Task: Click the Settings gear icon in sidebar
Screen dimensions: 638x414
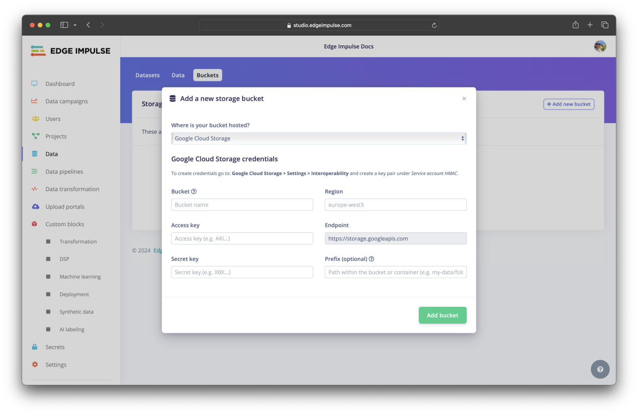Action: [x=35, y=365]
